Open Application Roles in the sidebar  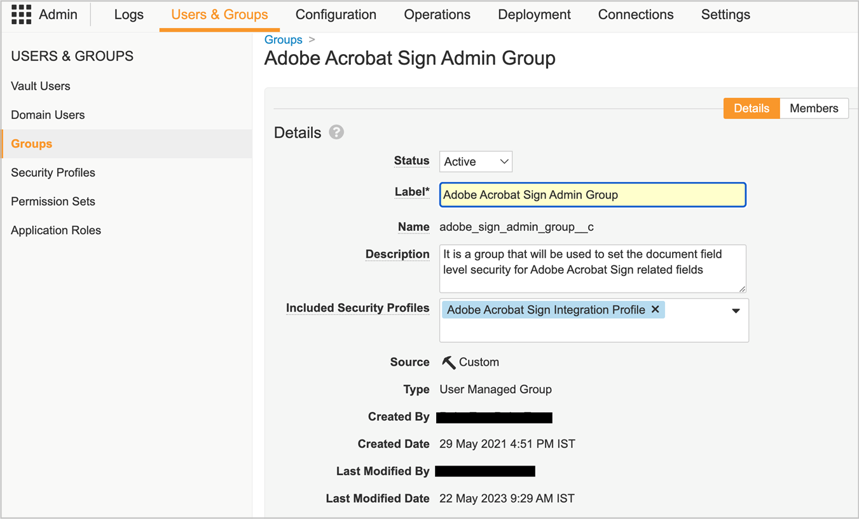pos(56,230)
